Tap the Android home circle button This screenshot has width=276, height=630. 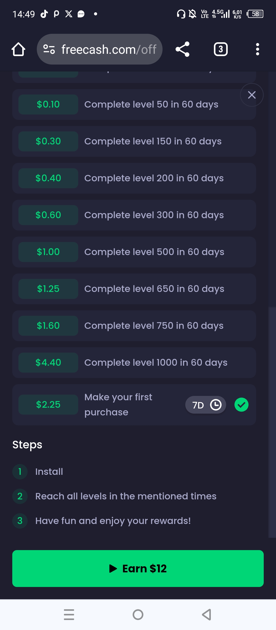tap(138, 615)
